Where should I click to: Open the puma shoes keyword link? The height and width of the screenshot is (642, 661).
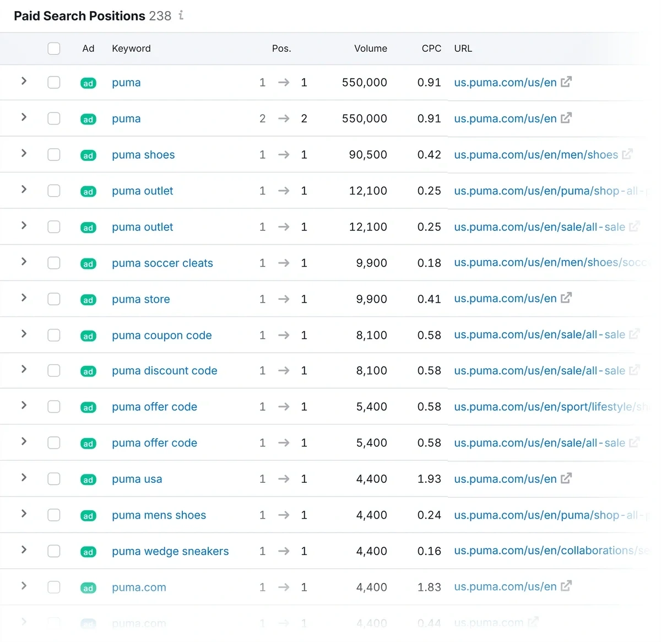(x=143, y=155)
